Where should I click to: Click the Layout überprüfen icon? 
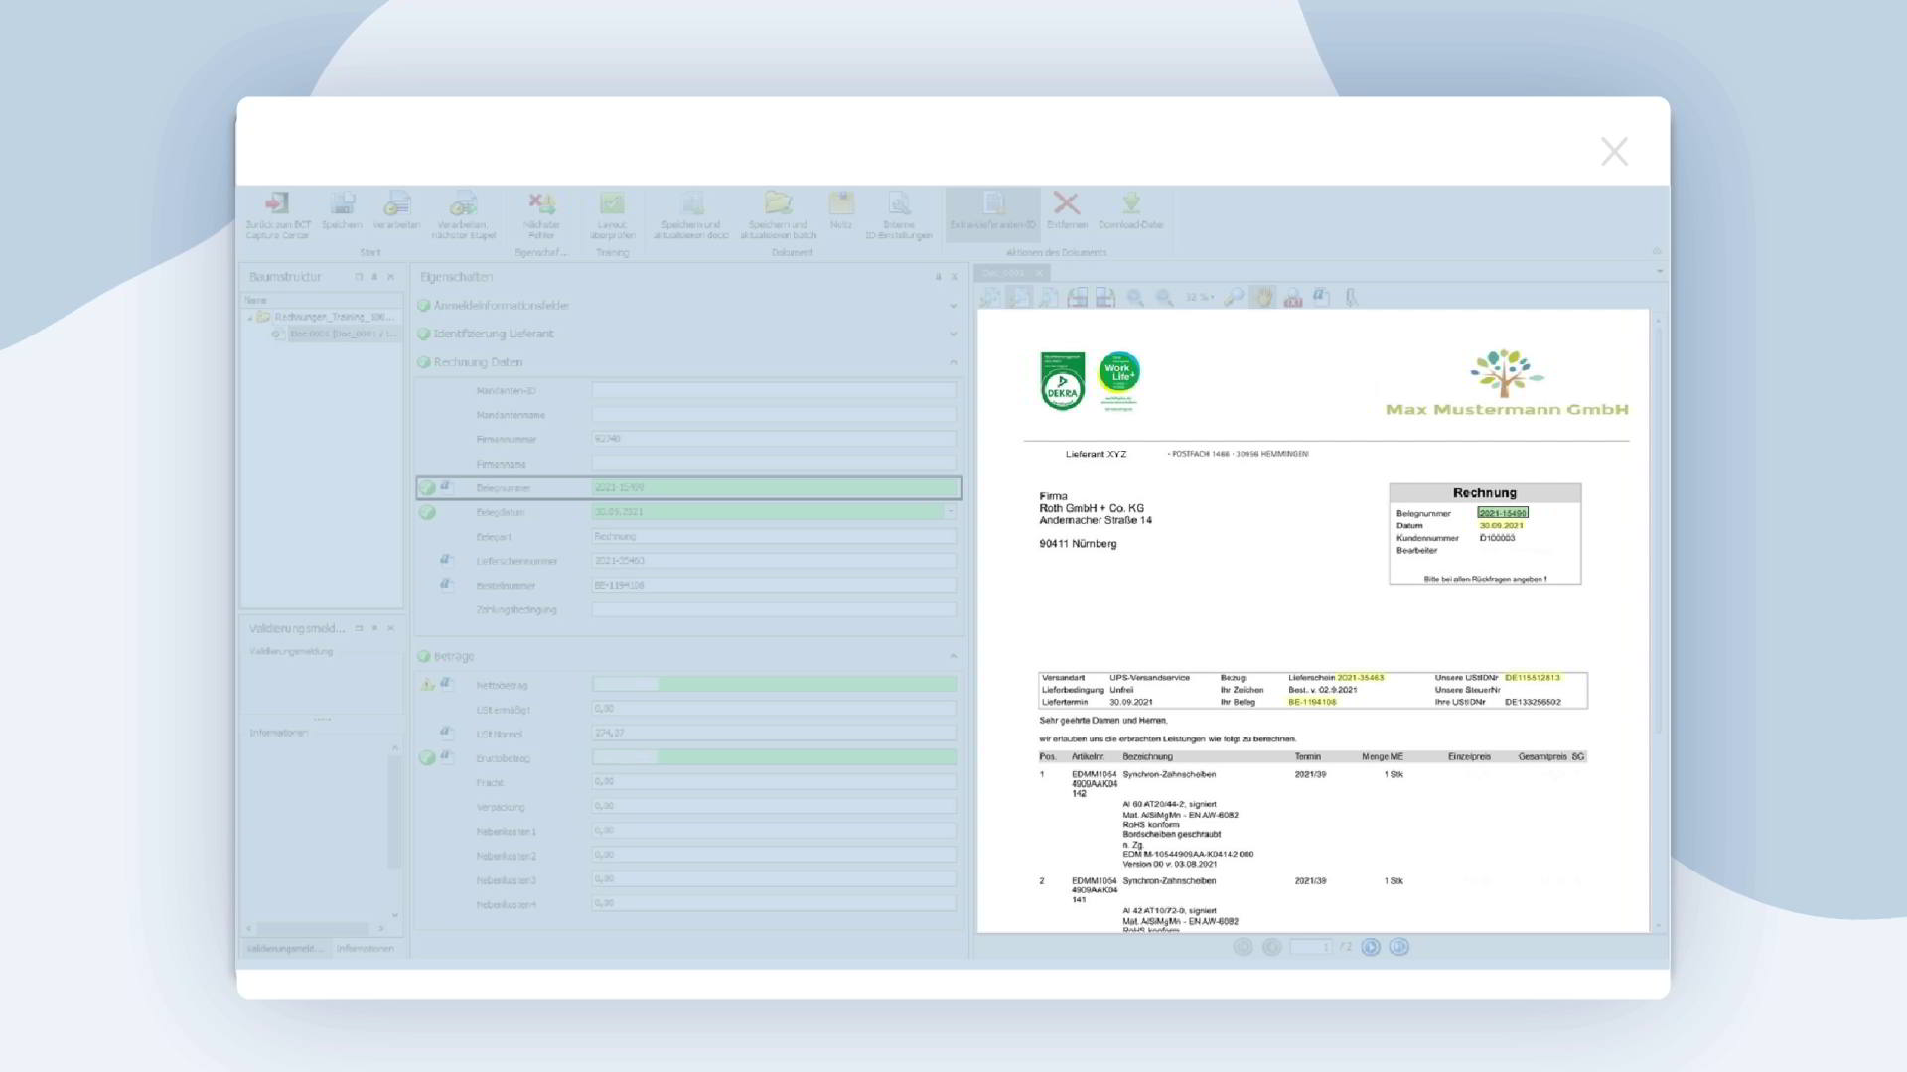point(612,204)
